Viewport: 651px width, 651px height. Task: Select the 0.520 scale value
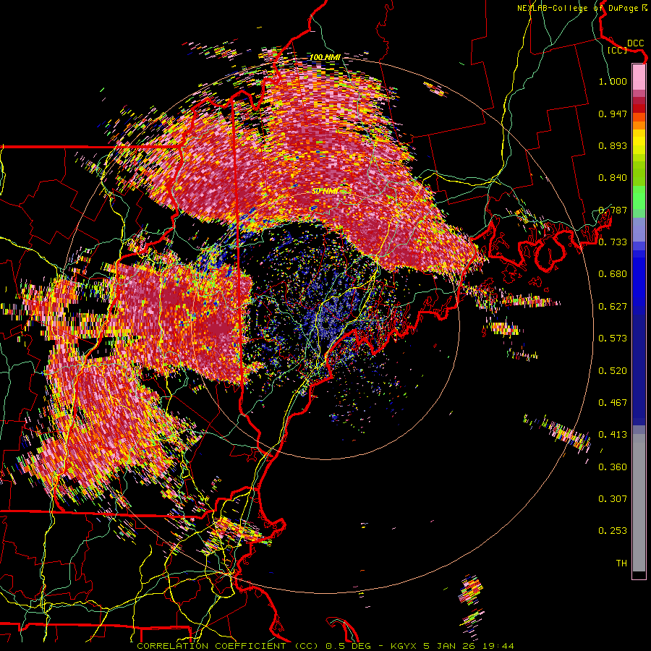pyautogui.click(x=613, y=371)
